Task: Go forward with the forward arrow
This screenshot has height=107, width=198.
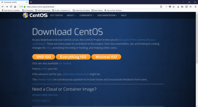Action: click(x=7, y=7)
